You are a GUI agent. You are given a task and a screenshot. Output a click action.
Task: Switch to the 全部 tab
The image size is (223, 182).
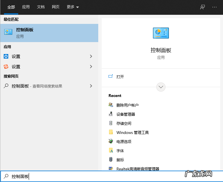[x=11, y=7]
